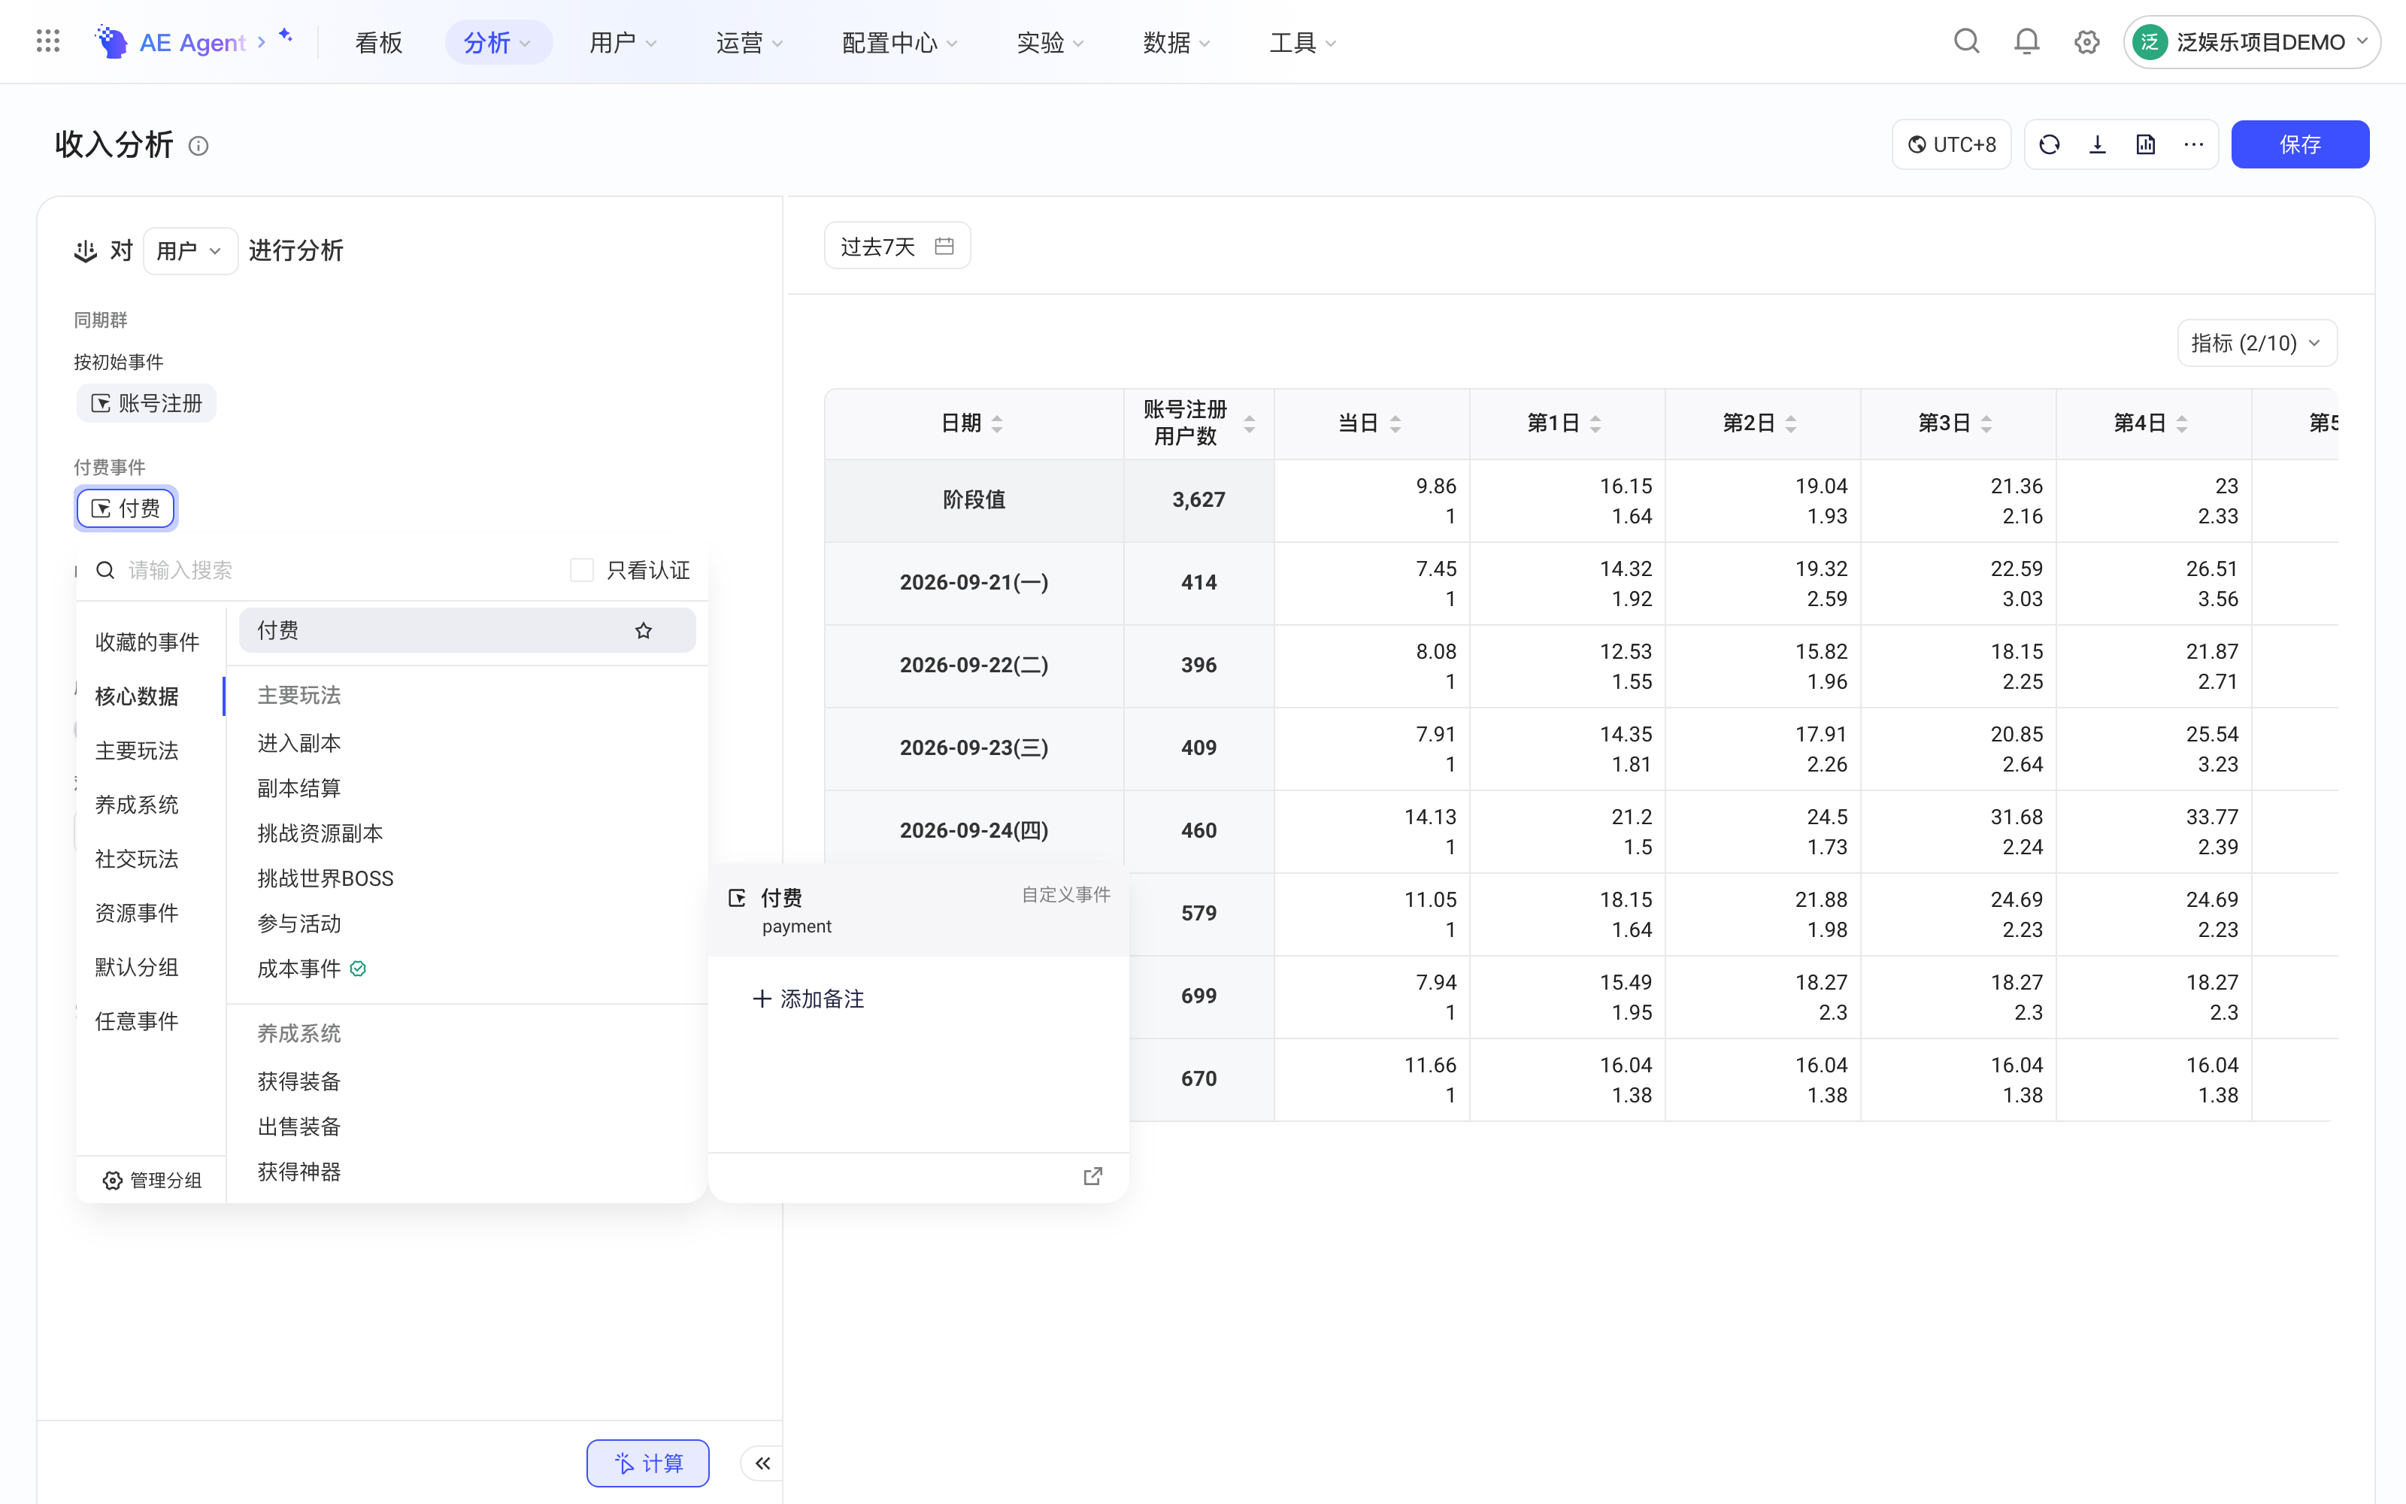The image size is (2406, 1504).
Task: Open the settings gear in header
Action: (2086, 42)
